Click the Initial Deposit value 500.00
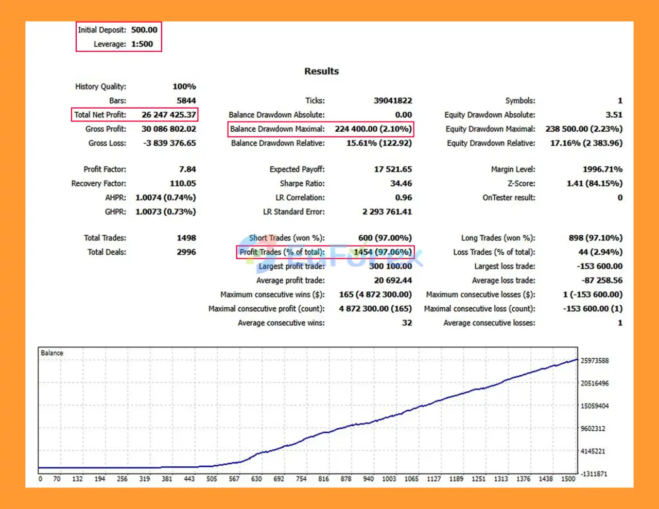659x509 pixels. [144, 30]
